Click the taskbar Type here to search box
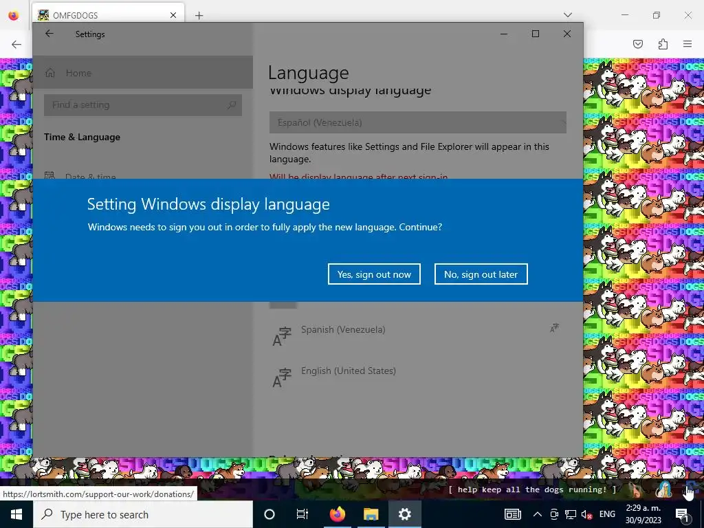The image size is (704, 528). (143, 514)
